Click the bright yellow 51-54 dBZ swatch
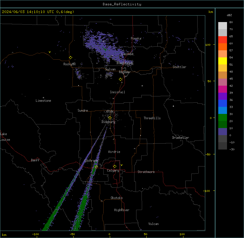 pyautogui.click(x=222, y=61)
